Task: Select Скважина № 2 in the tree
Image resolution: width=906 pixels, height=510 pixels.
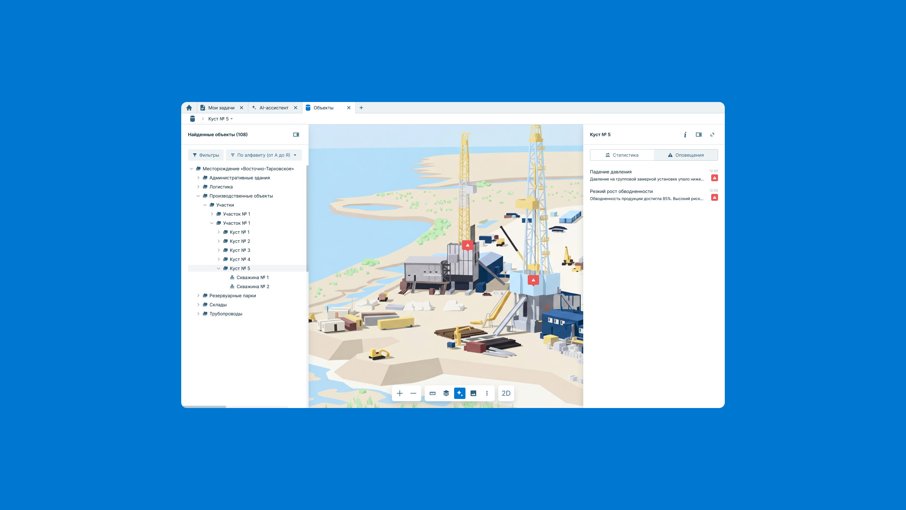Action: 253,286
